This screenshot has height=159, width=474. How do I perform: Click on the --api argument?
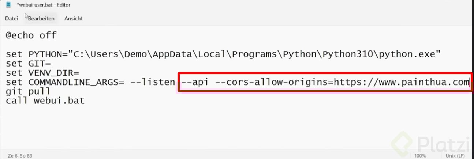click(195, 82)
